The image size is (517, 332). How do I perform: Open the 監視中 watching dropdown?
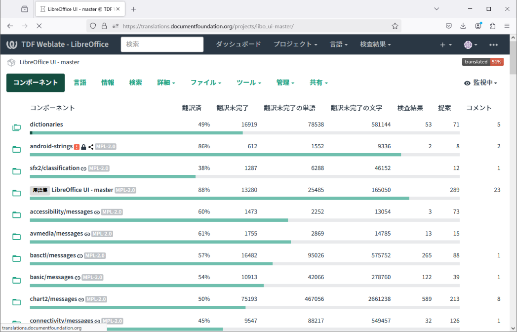click(x=480, y=83)
